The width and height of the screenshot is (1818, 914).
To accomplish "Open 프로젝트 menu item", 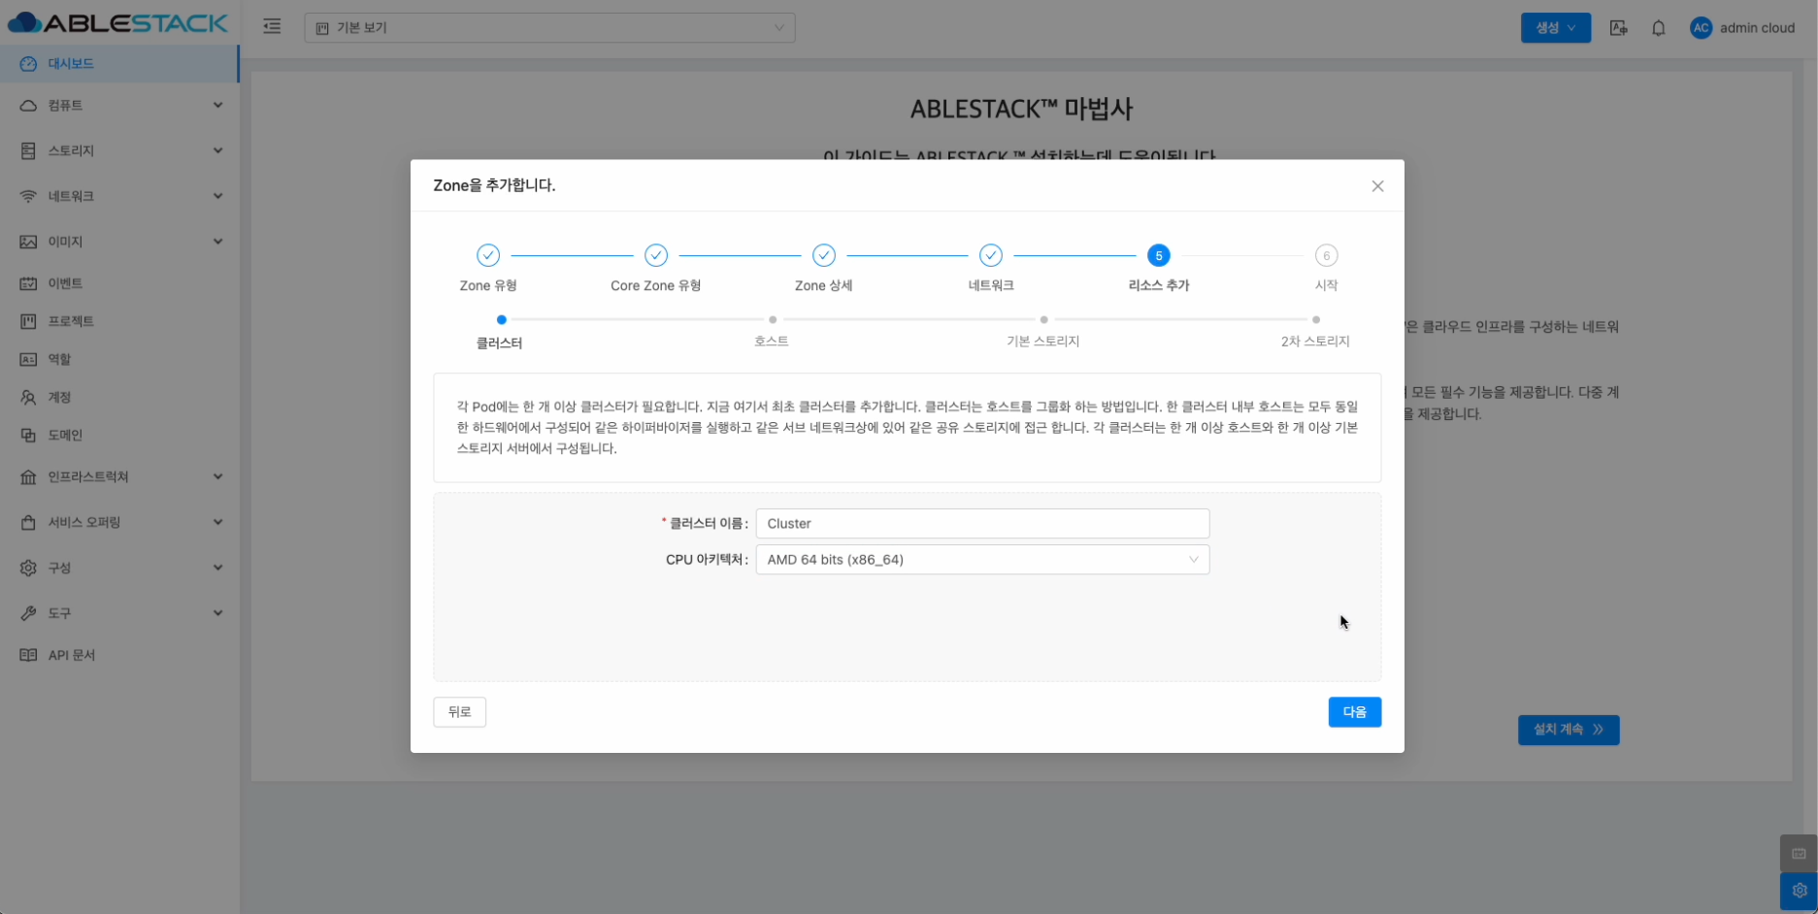I will click(x=118, y=321).
